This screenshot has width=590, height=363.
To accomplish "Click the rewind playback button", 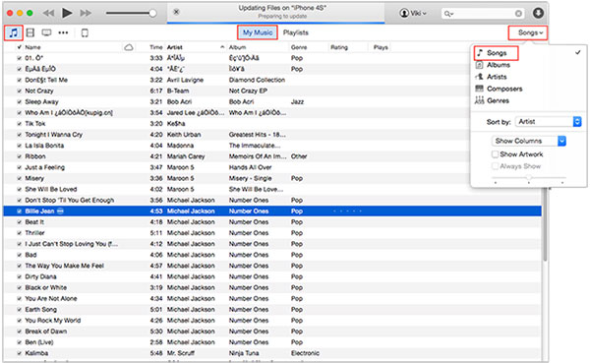I will pos(48,13).
